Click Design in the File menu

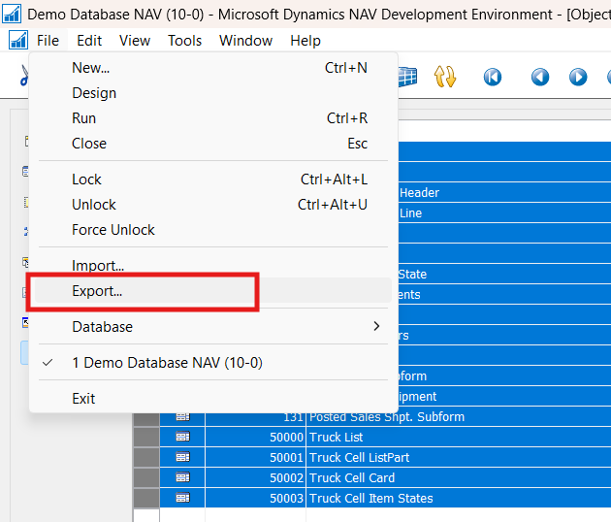(94, 93)
